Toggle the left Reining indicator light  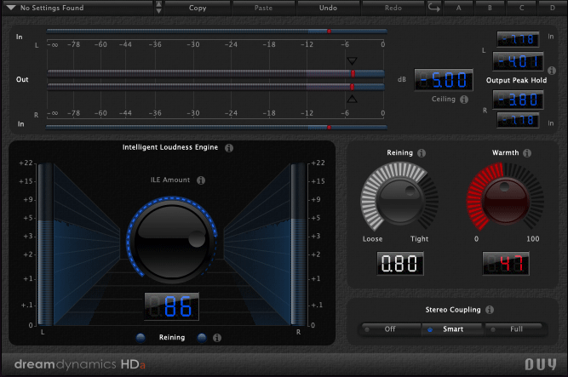point(141,338)
